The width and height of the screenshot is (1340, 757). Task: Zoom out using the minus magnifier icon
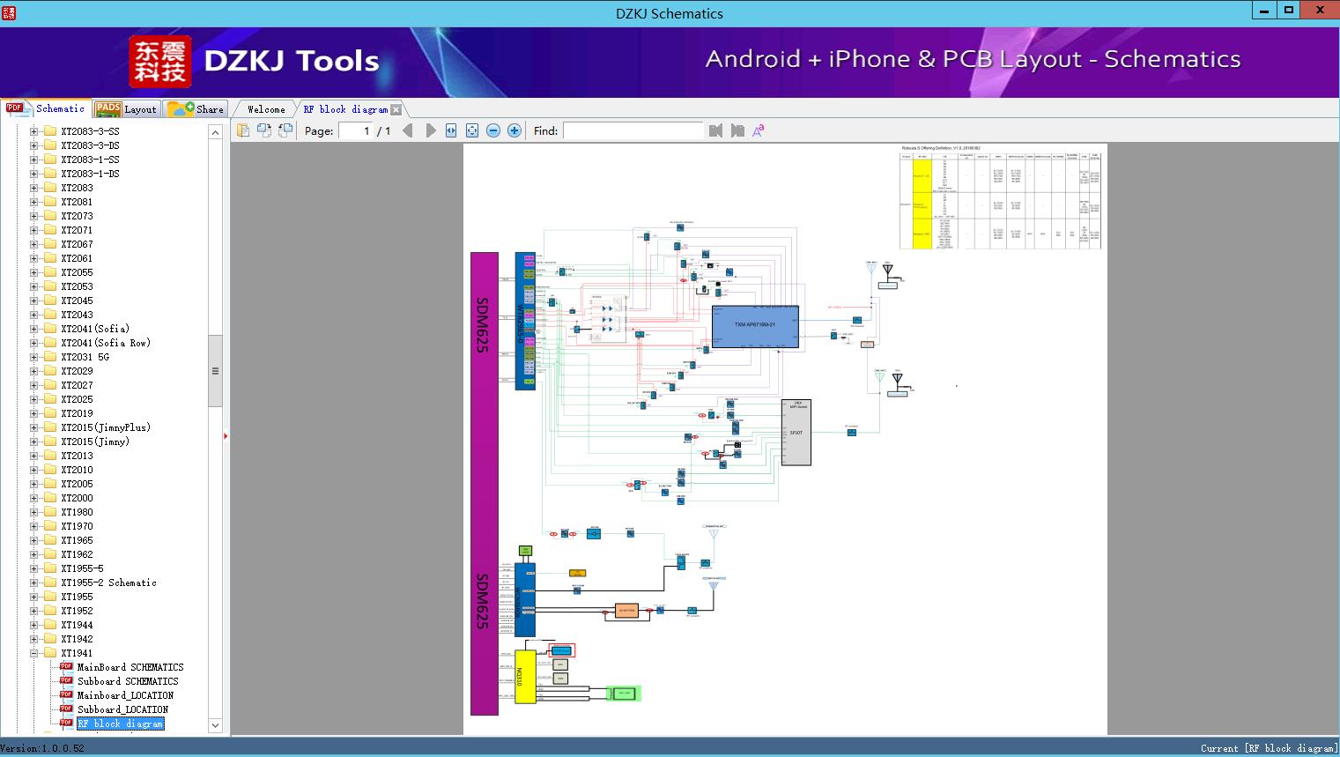493,130
